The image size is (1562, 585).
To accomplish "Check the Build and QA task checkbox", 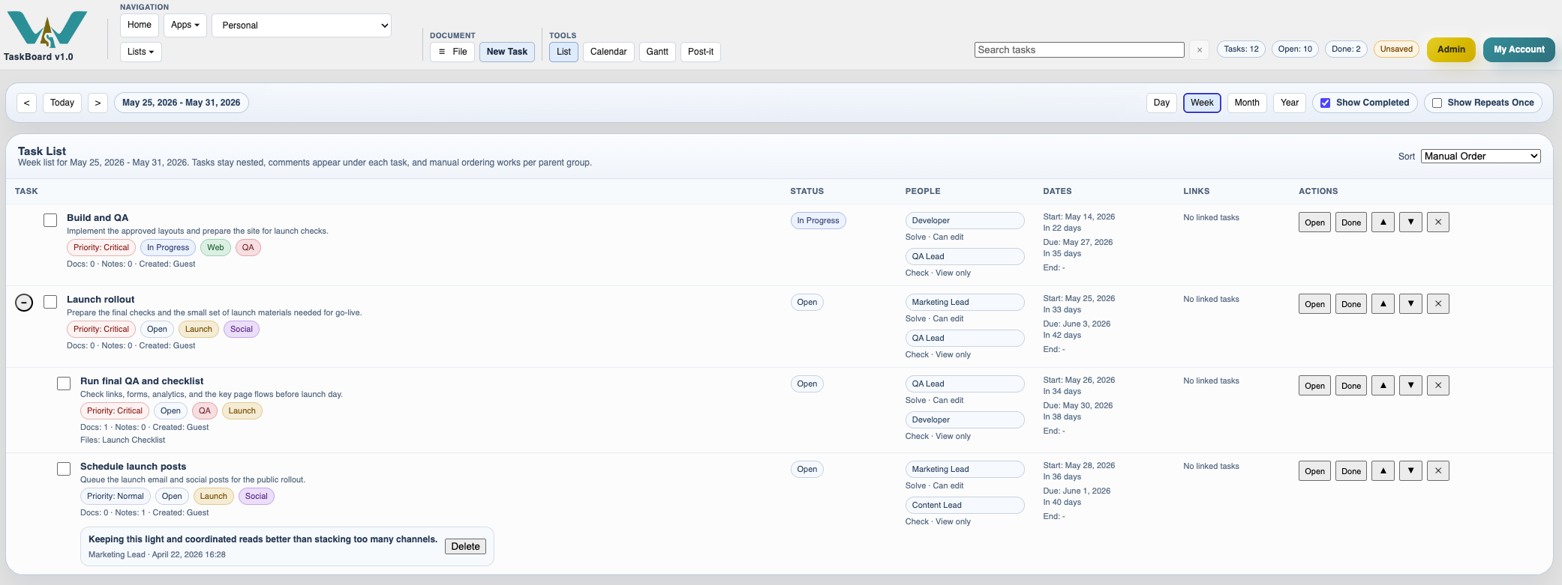I will pyautogui.click(x=50, y=220).
